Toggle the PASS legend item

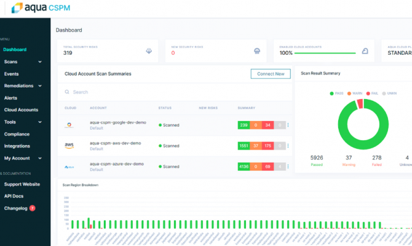336,93
